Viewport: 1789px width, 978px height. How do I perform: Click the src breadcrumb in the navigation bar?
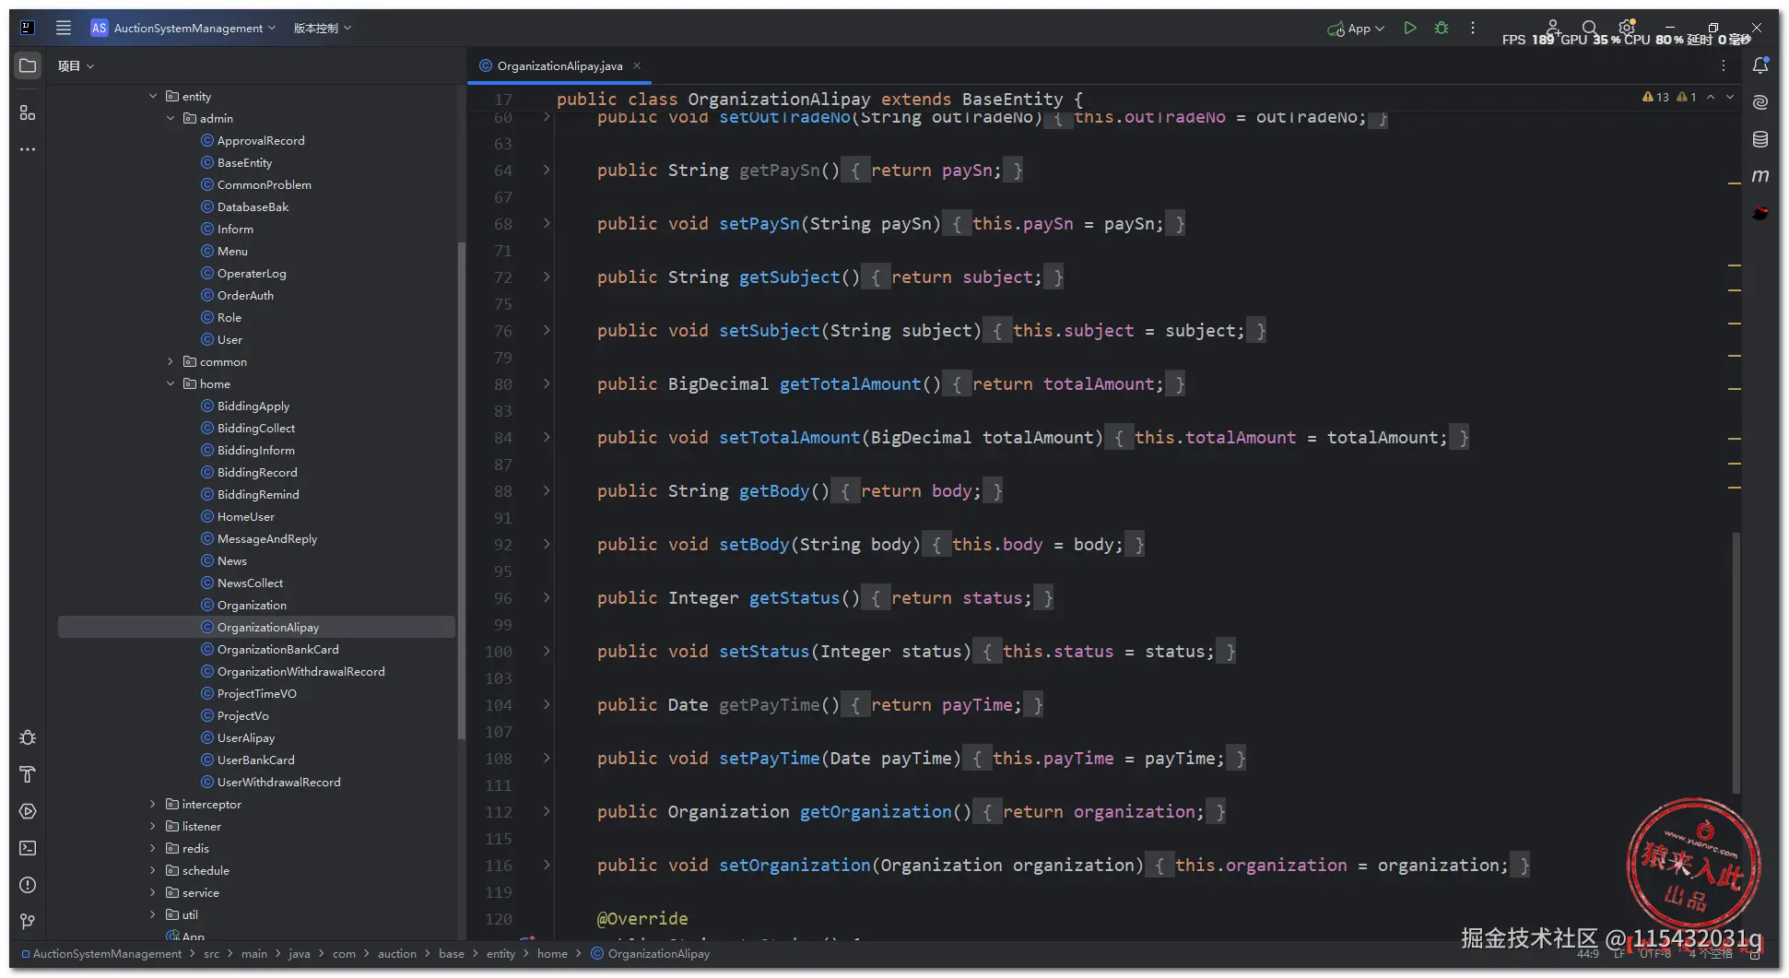tap(211, 954)
